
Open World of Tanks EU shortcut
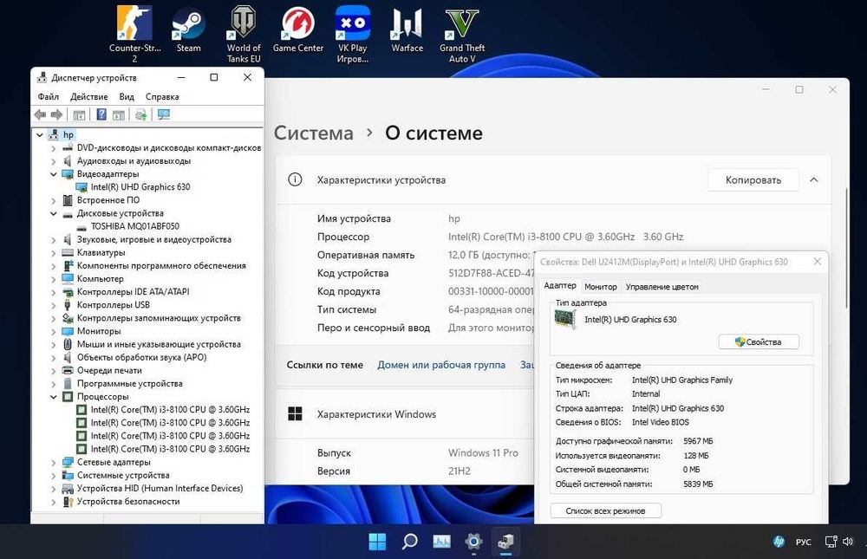coord(244,35)
